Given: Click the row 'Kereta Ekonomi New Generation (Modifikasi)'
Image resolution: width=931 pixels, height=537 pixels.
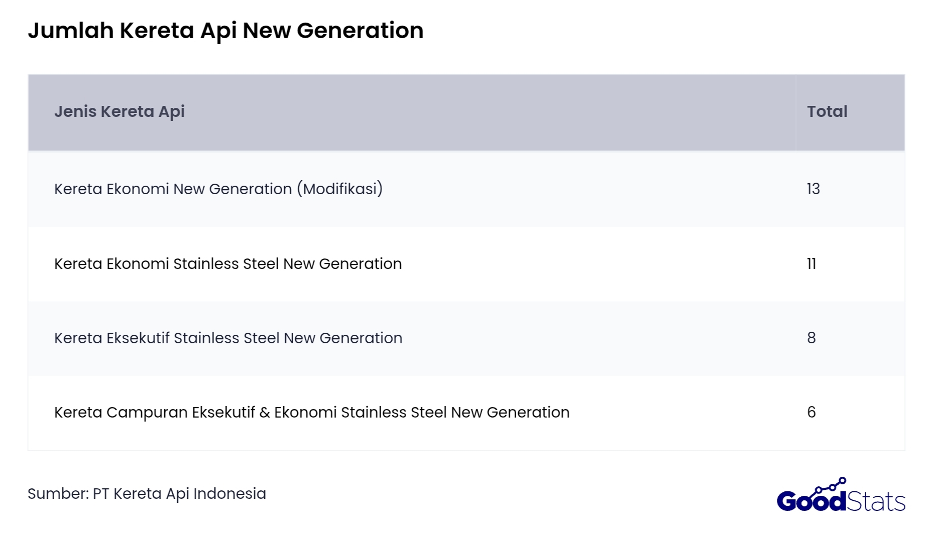Looking at the screenshot, I should click(219, 189).
